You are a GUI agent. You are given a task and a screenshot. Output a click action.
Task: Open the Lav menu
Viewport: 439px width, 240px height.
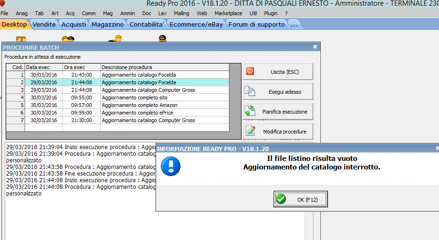click(x=163, y=13)
